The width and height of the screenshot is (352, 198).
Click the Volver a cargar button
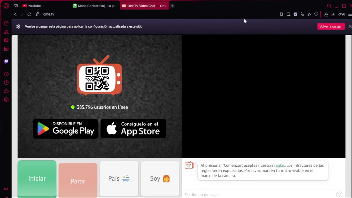pos(331,26)
